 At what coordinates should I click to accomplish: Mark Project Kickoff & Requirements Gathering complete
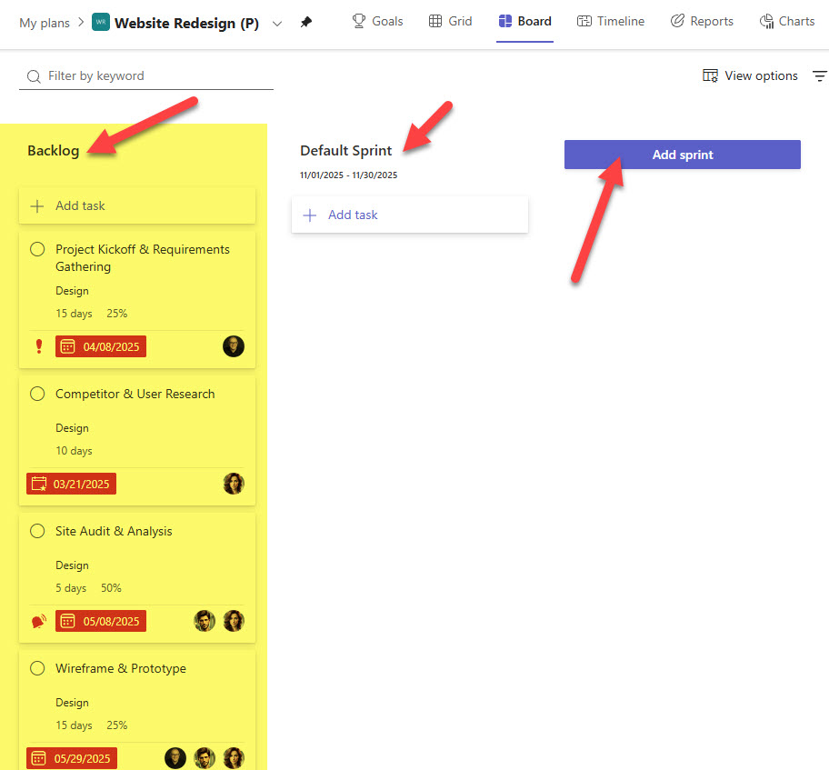pos(37,249)
